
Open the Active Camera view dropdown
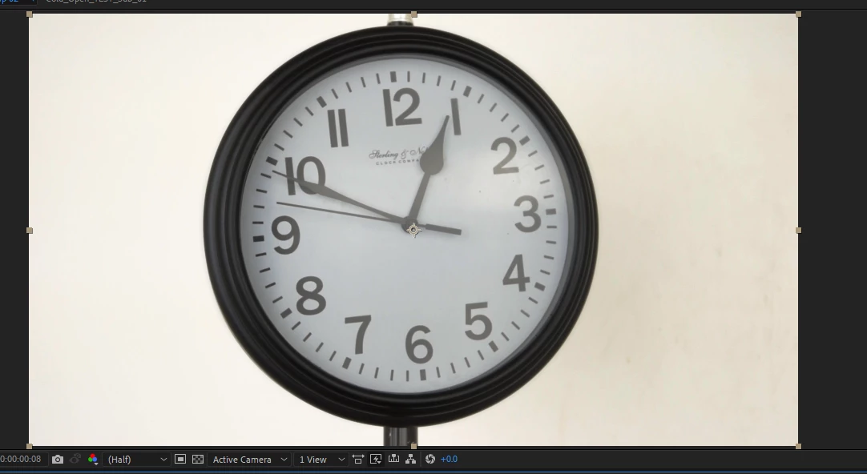pos(249,459)
